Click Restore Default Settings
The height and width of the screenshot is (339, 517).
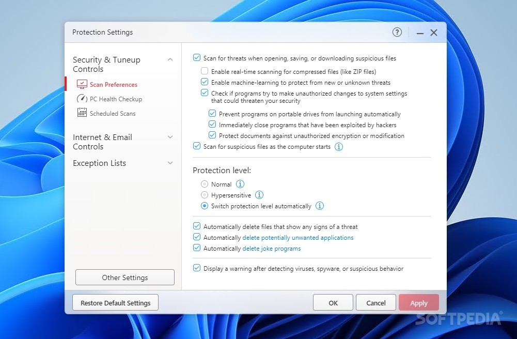pos(115,303)
